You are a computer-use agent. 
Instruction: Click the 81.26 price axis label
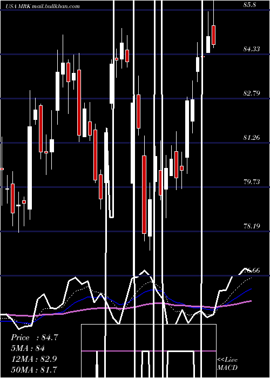(x=252, y=137)
